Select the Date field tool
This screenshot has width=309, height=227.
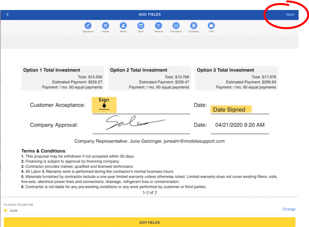[141, 27]
